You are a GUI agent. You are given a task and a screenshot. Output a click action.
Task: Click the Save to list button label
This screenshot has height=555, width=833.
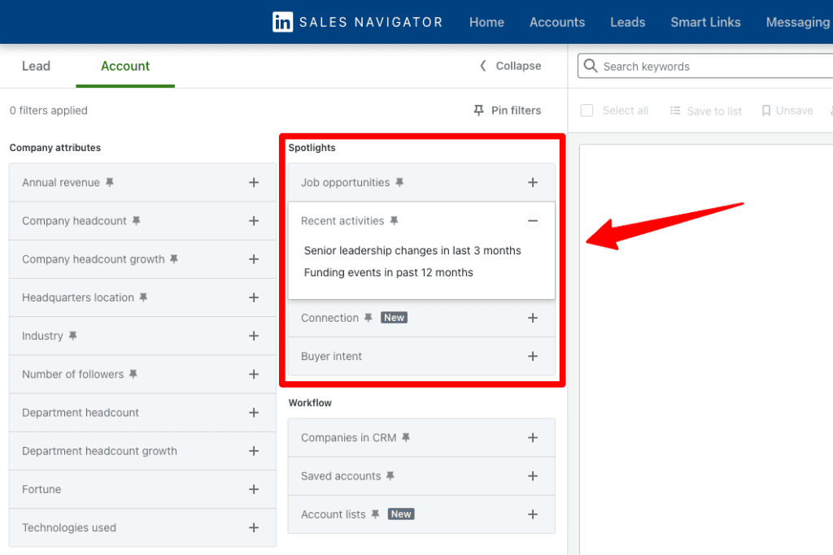(x=714, y=111)
